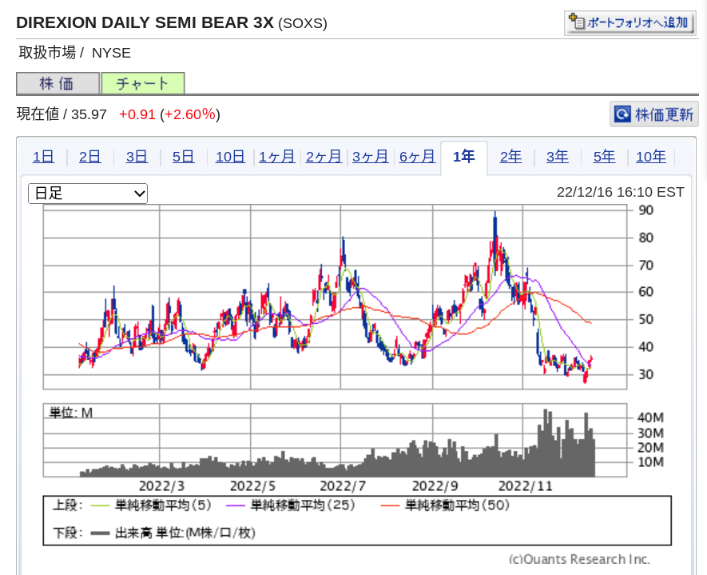Show the 1日 chart range
This screenshot has width=707, height=575.
pos(43,157)
